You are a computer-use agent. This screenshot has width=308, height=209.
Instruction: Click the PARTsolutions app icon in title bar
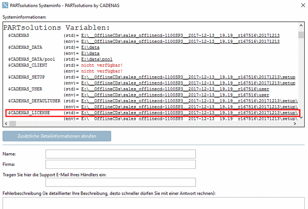tap(5, 5)
